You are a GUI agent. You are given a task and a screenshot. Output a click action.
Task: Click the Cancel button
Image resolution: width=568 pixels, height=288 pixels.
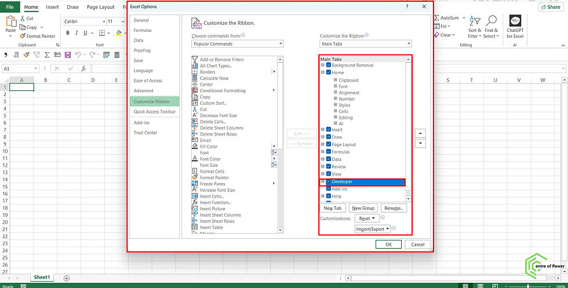(x=418, y=245)
